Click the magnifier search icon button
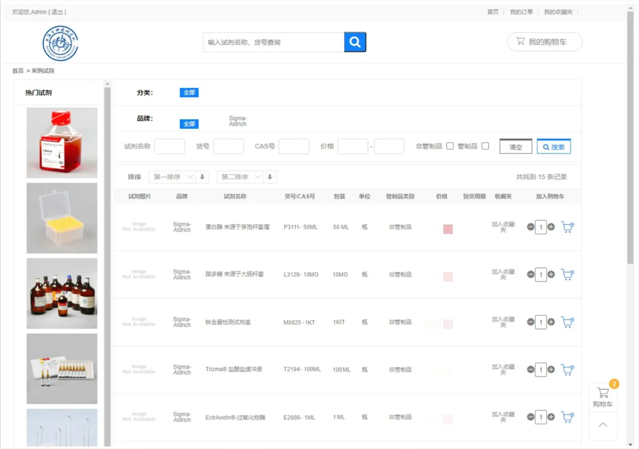Viewport: 639px width, 449px height. 355,42
